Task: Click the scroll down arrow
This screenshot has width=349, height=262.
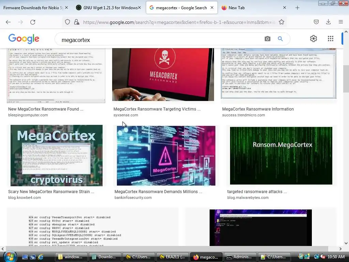Action: point(346,243)
